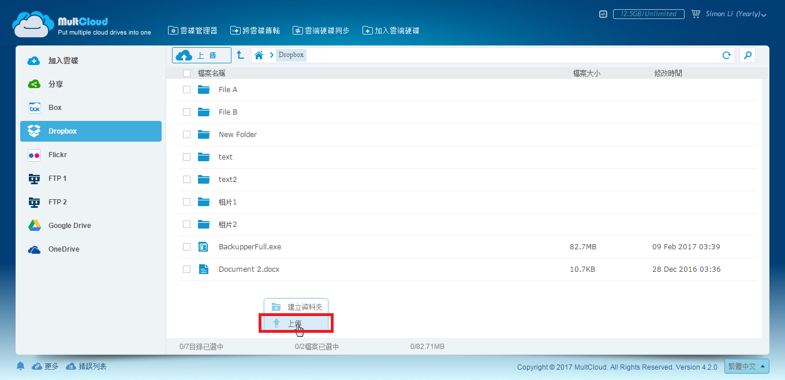The height and width of the screenshot is (380, 785).
Task: Click the BackupperFull.exe file name
Action: pos(250,246)
